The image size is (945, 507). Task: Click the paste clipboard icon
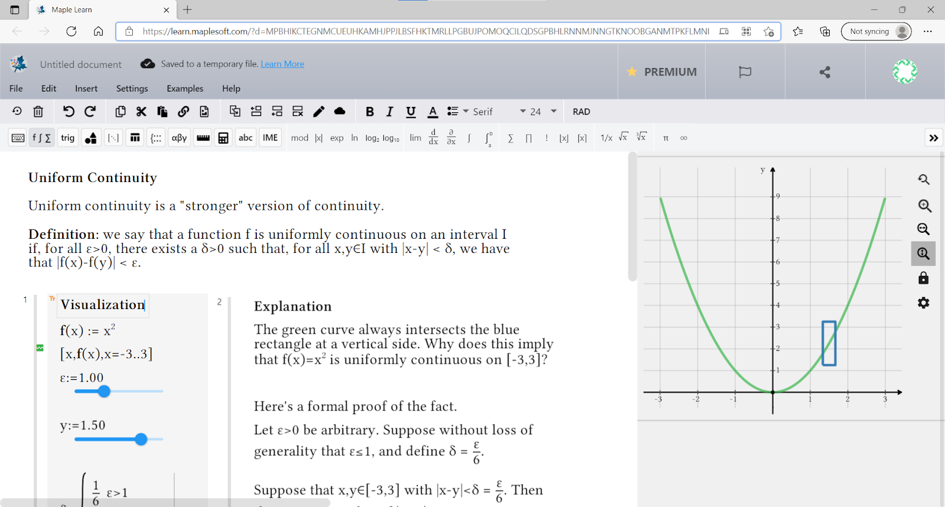point(162,111)
